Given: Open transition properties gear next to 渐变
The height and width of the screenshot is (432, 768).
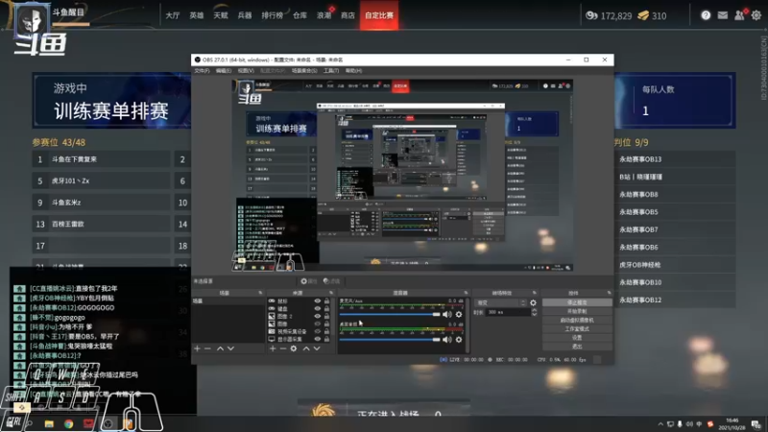Looking at the screenshot, I should (x=533, y=302).
